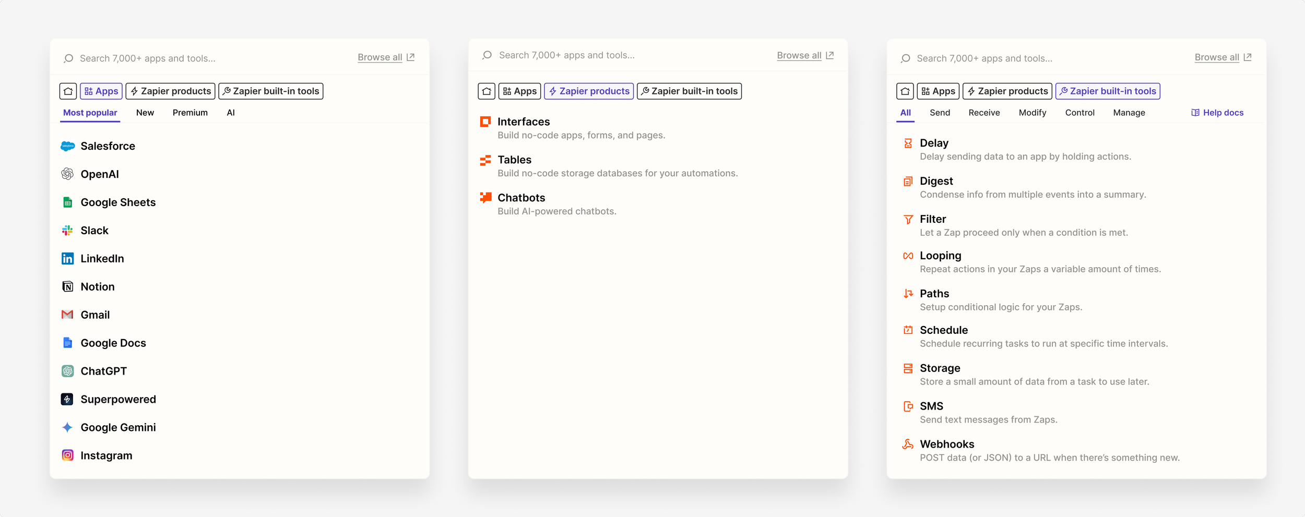The height and width of the screenshot is (517, 1305).
Task: Switch to the Premium tab
Action: (x=190, y=113)
